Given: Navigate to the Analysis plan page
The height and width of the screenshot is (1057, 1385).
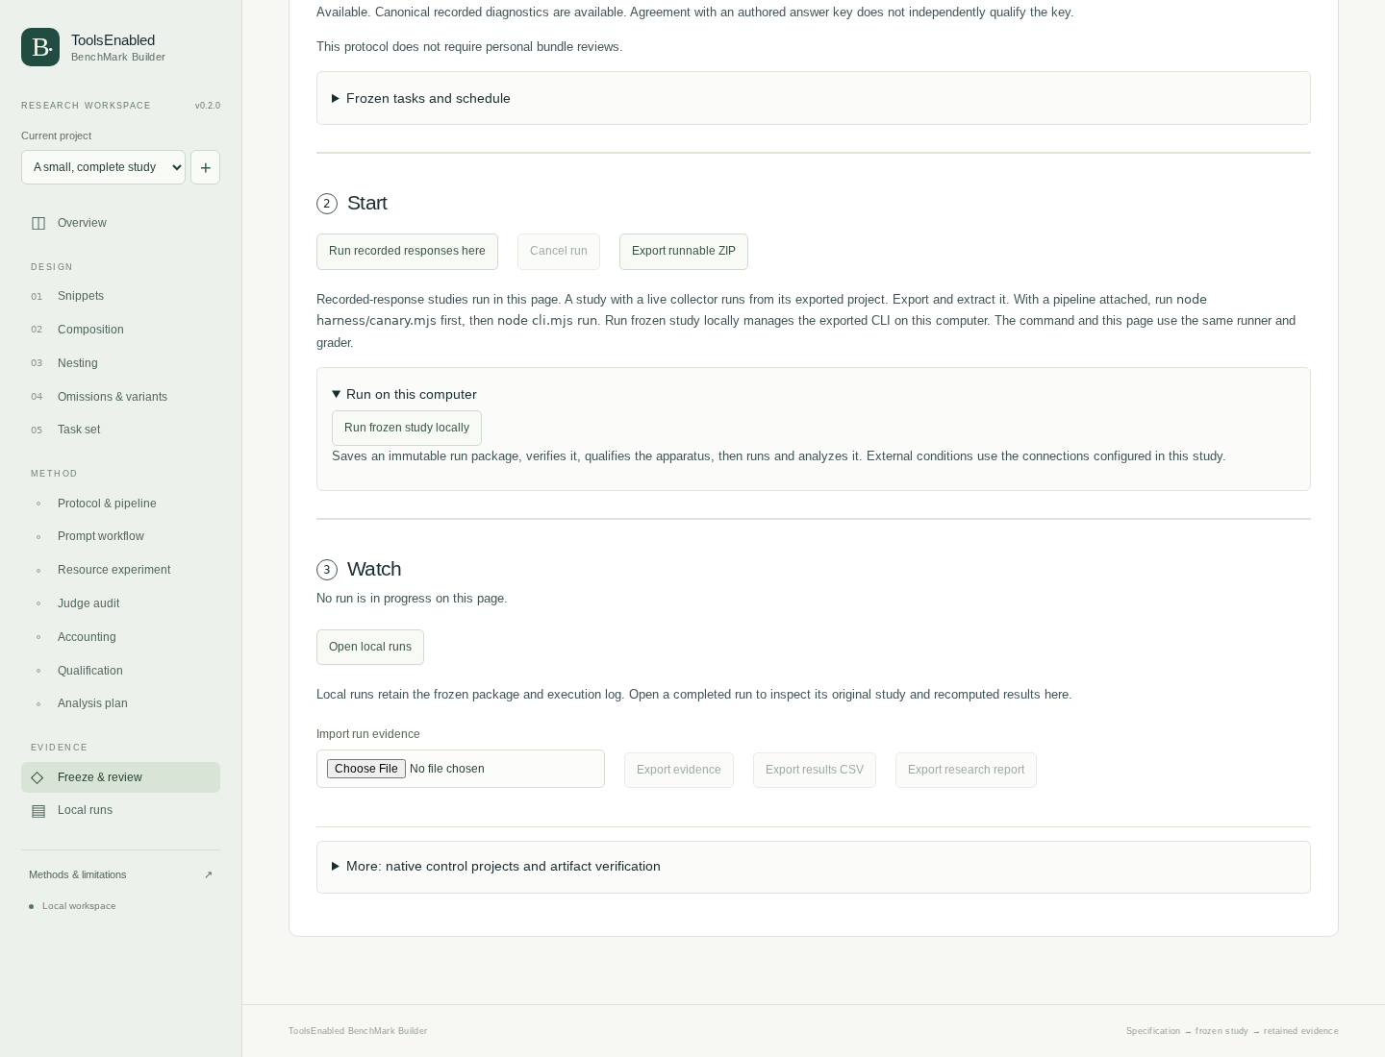Looking at the screenshot, I should [x=92, y=703].
